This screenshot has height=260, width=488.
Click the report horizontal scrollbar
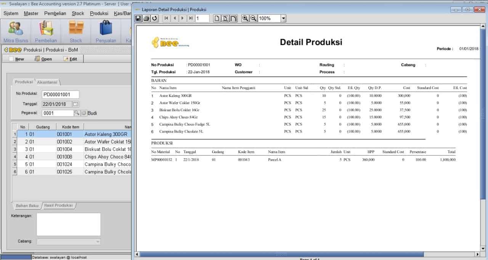click(282, 254)
